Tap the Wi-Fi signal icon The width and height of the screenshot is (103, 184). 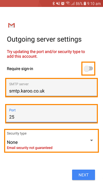point(68,4)
